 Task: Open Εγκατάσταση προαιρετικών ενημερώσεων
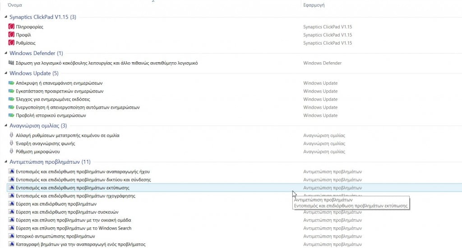60,91
